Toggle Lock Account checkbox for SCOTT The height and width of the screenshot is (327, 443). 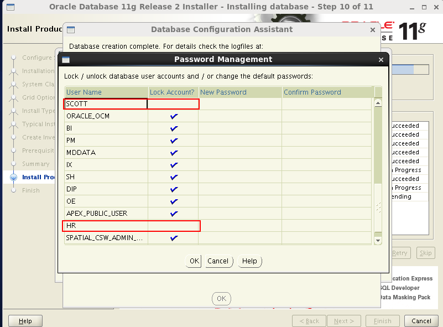pos(173,104)
